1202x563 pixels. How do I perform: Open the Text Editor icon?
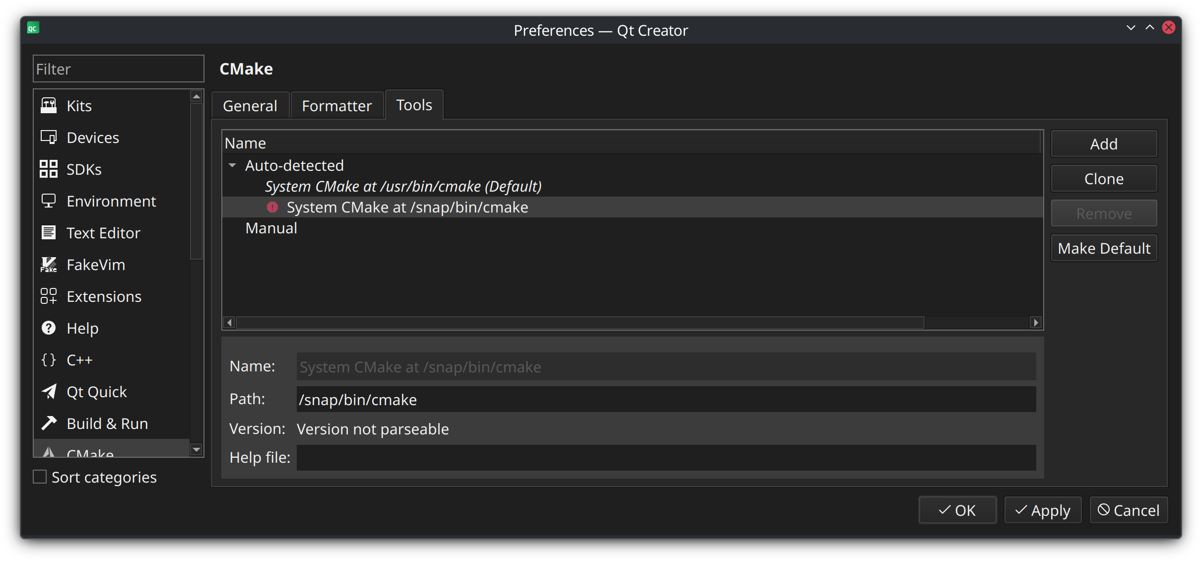coord(49,233)
